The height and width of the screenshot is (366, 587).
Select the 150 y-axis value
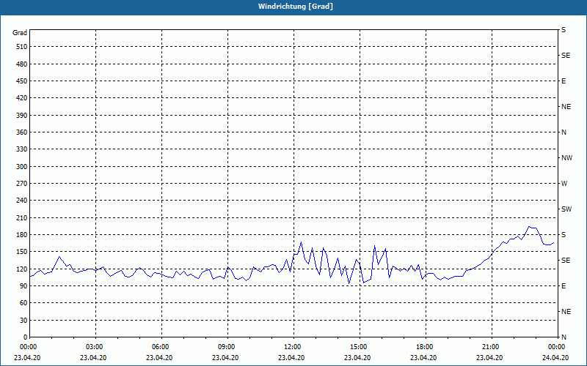point(22,252)
